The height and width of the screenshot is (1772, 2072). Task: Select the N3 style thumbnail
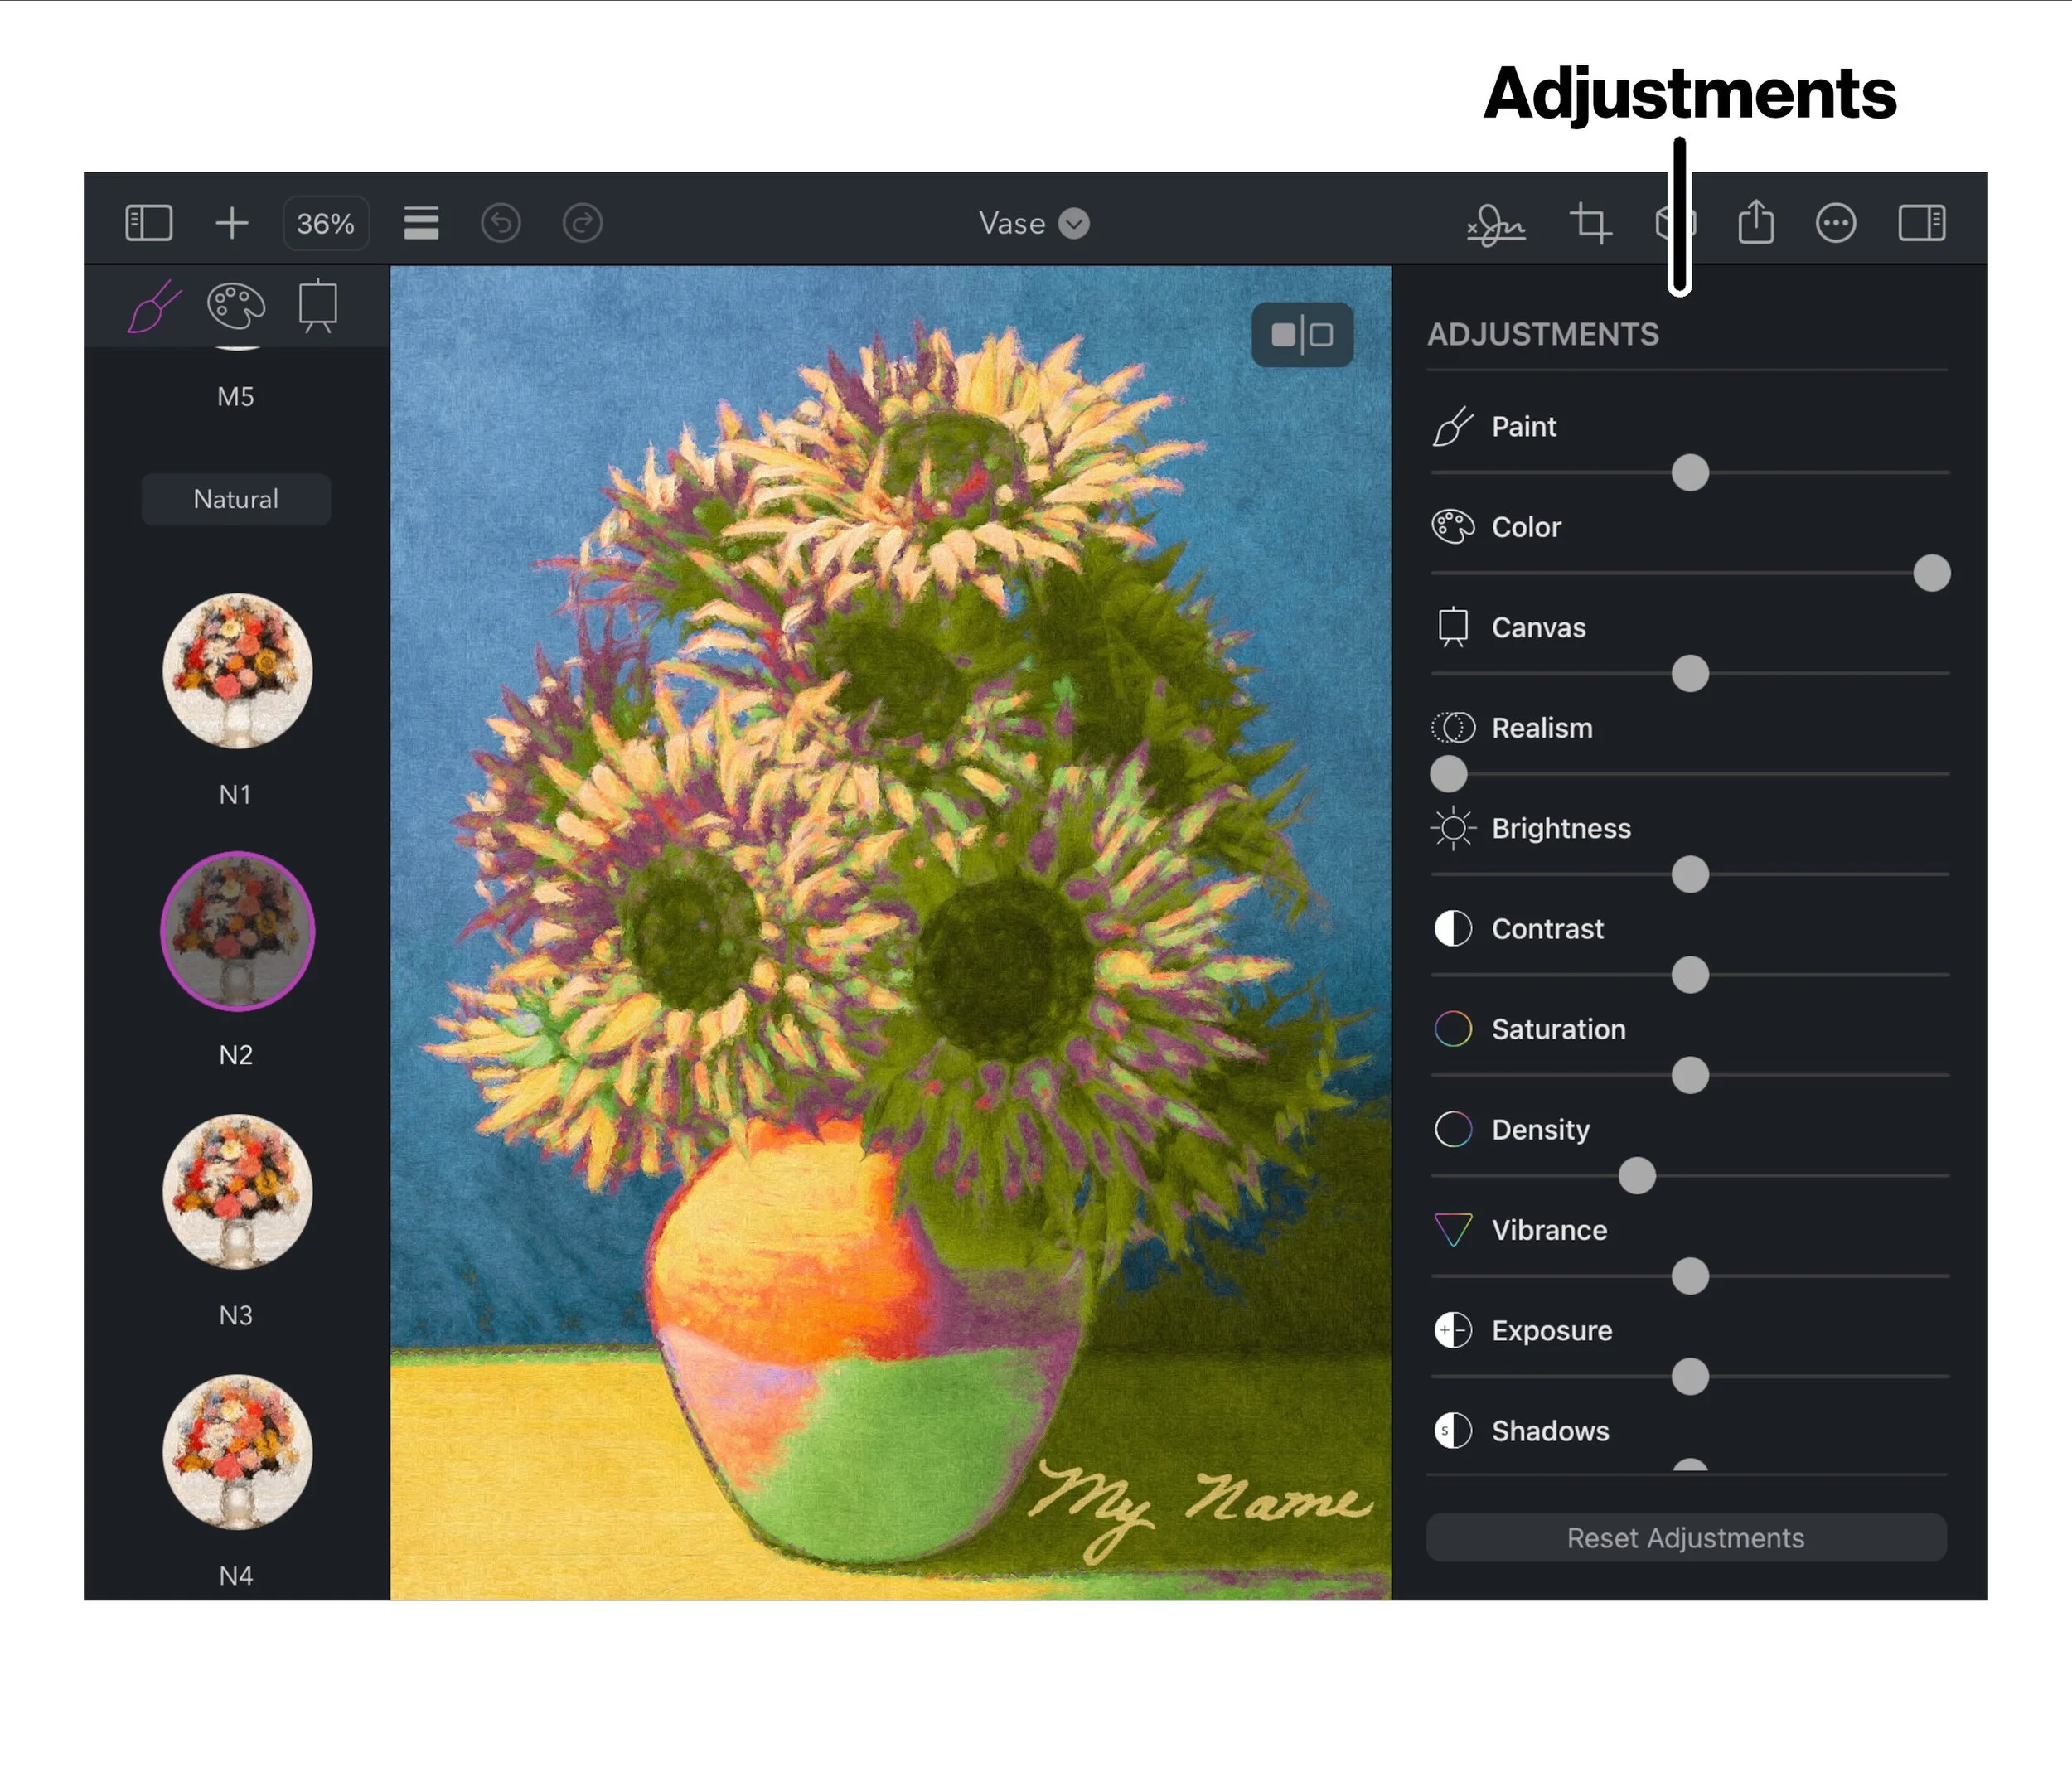pyautogui.click(x=237, y=1191)
